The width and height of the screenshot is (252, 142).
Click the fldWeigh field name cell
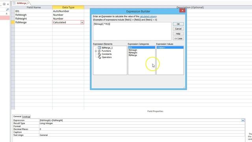click(33, 15)
